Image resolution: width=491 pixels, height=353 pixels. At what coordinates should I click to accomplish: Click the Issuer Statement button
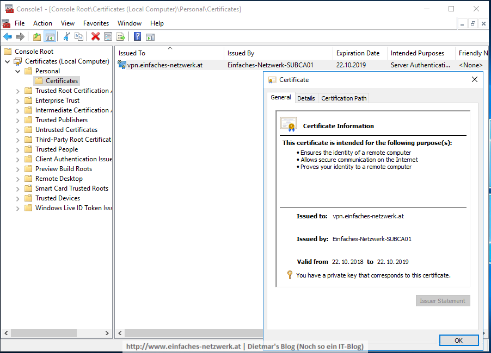tap(443, 301)
